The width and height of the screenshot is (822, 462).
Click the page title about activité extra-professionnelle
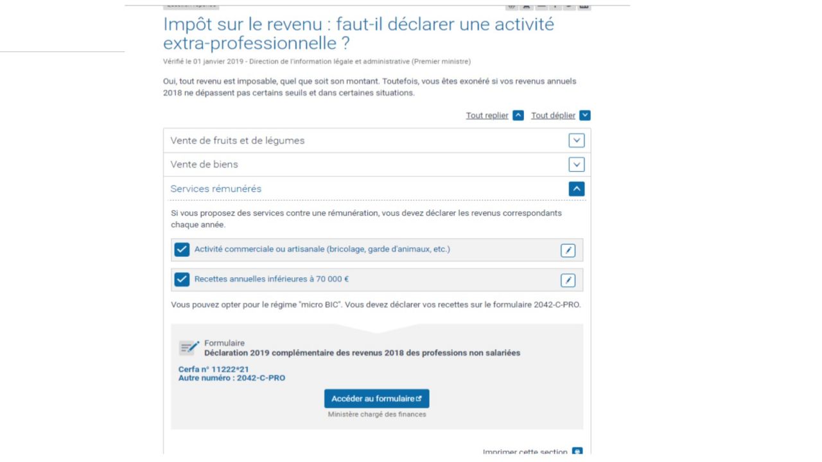[358, 34]
